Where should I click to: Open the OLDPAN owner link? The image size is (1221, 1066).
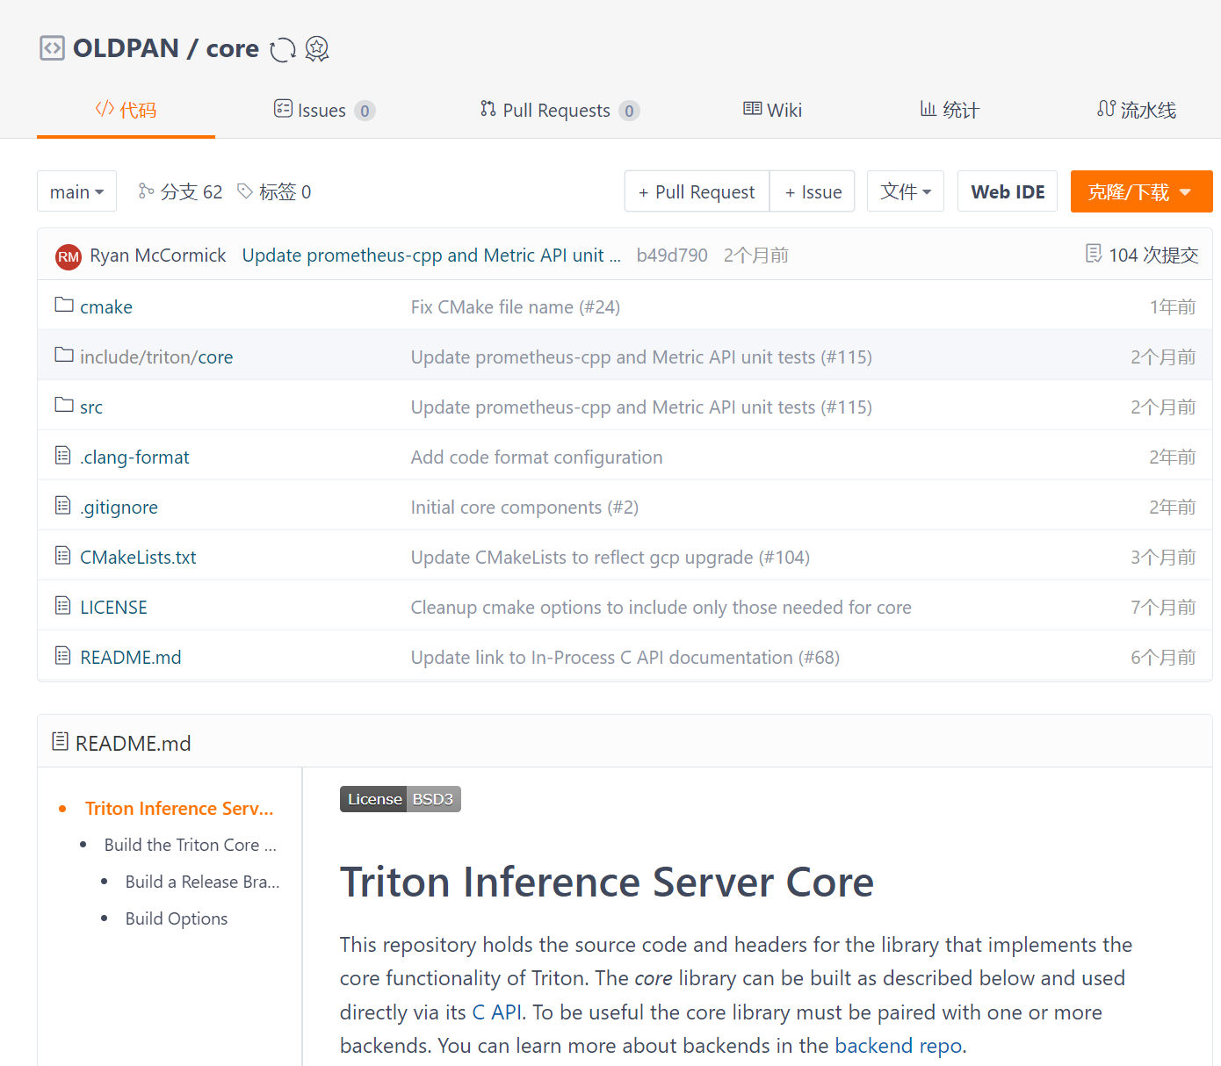[x=126, y=48]
